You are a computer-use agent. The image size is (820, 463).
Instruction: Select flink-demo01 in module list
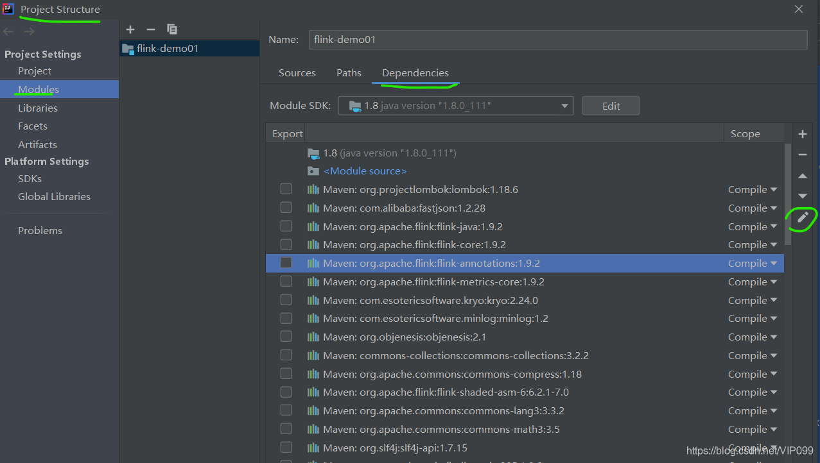click(189, 48)
